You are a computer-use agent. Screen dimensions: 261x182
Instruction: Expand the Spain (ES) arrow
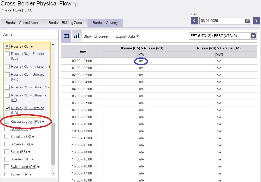29,152
